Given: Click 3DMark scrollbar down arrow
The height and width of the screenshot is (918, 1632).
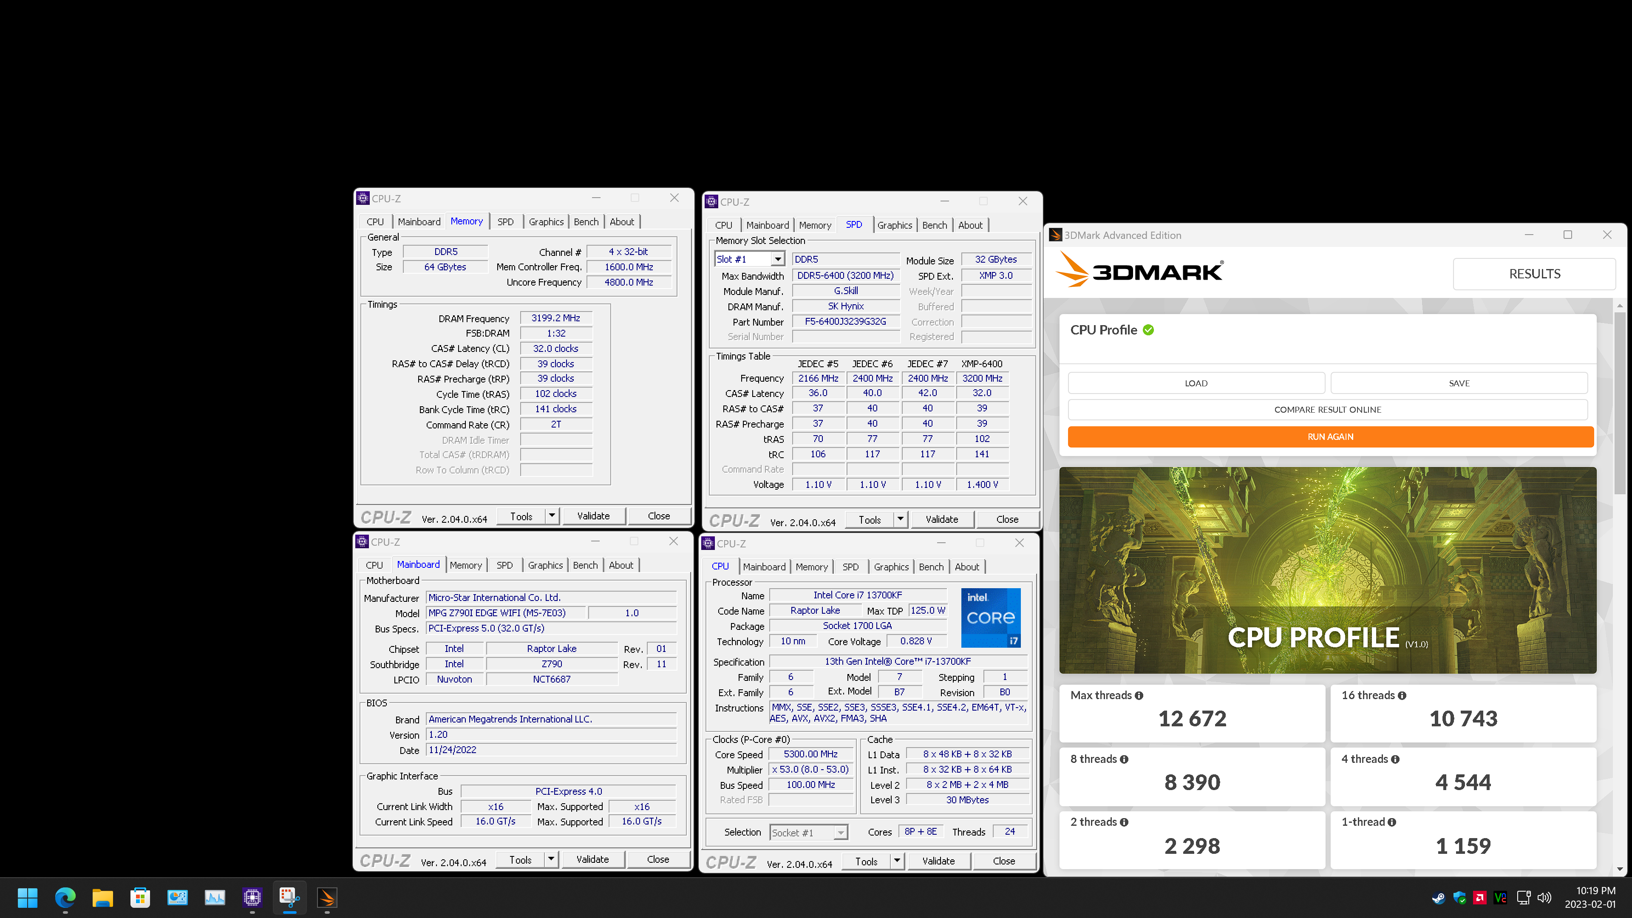Looking at the screenshot, I should pyautogui.click(x=1620, y=869).
